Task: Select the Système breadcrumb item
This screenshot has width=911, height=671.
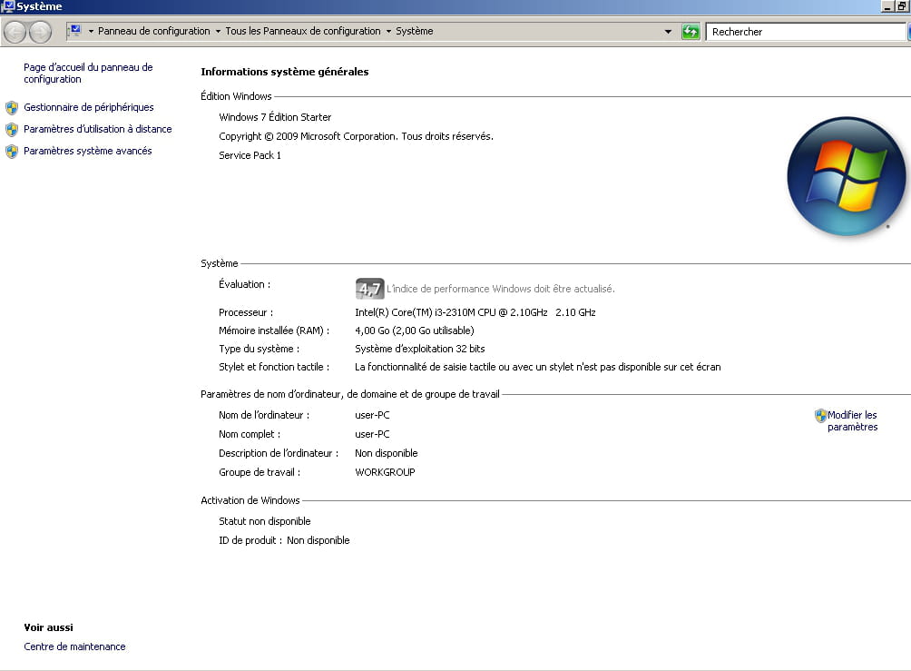Action: (415, 31)
